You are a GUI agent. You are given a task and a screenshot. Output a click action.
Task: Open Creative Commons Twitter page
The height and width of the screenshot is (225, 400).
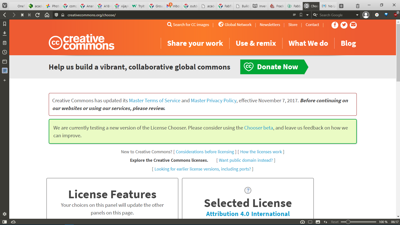(344, 25)
